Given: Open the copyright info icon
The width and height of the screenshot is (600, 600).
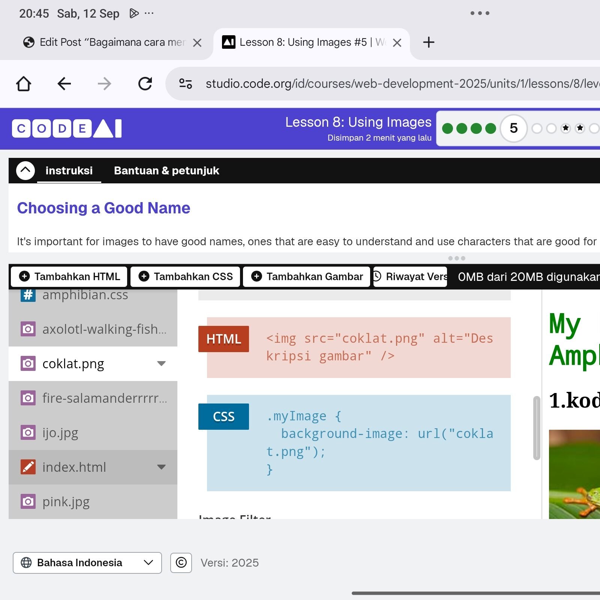Looking at the screenshot, I should point(181,562).
